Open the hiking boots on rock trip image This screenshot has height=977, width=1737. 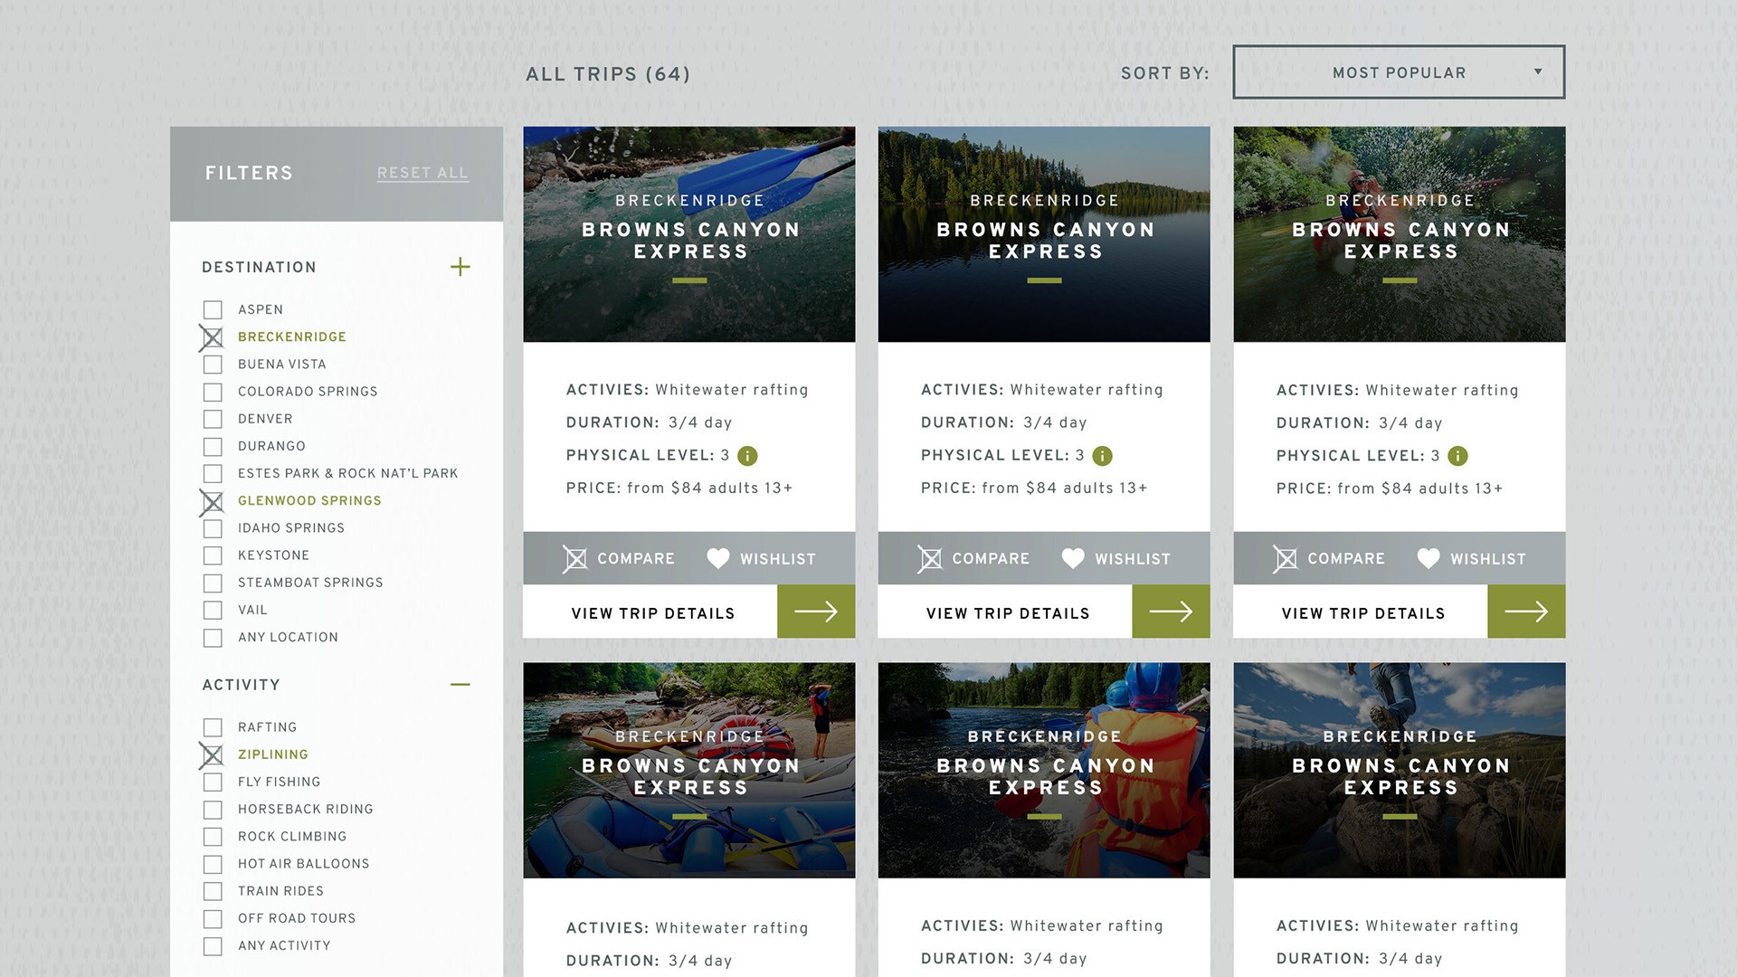[x=1400, y=770]
